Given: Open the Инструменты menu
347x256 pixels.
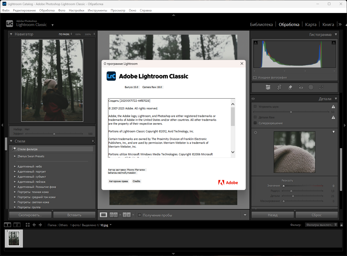Looking at the screenshot, I should coord(97,10).
